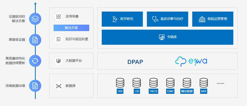Click the eywa cloud logo
This screenshot has width=247, height=106.
coord(191,61)
